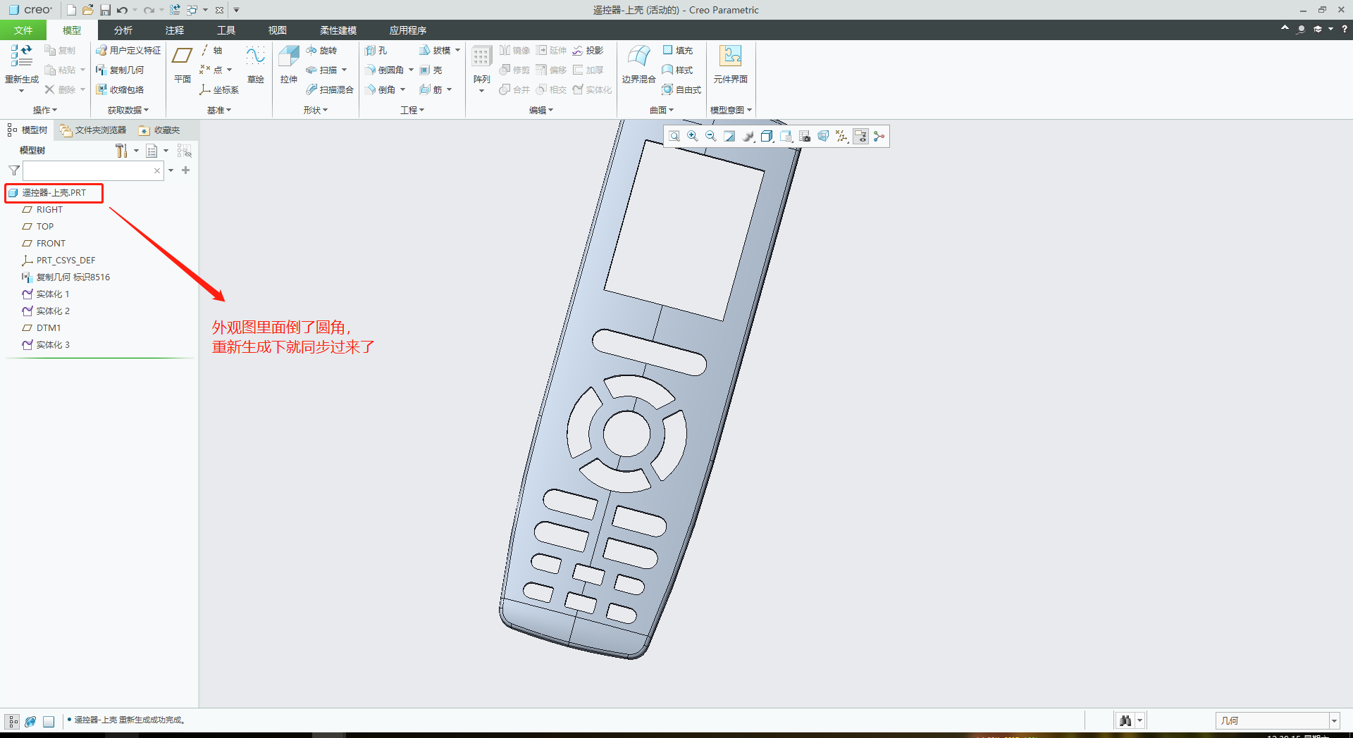Select the Extrude (拉伸) tool
1353x738 pixels.
coord(289,65)
